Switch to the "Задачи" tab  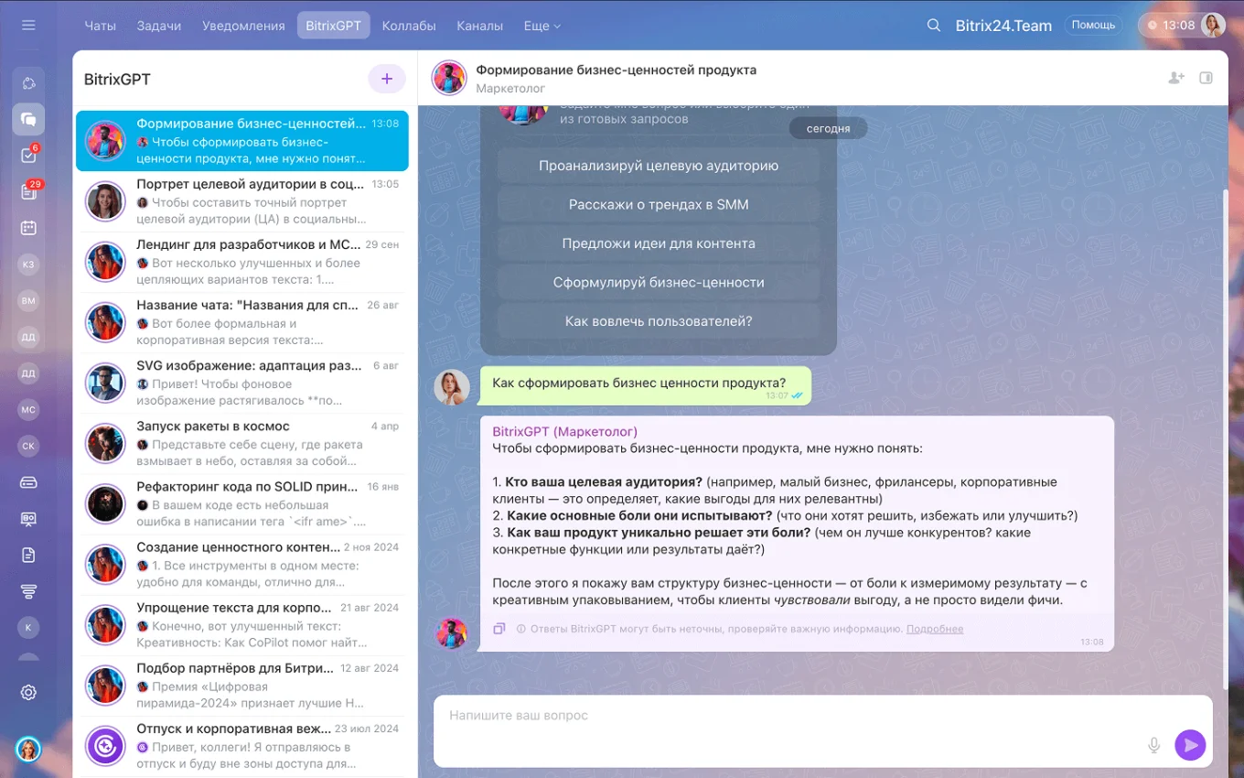pyautogui.click(x=159, y=26)
